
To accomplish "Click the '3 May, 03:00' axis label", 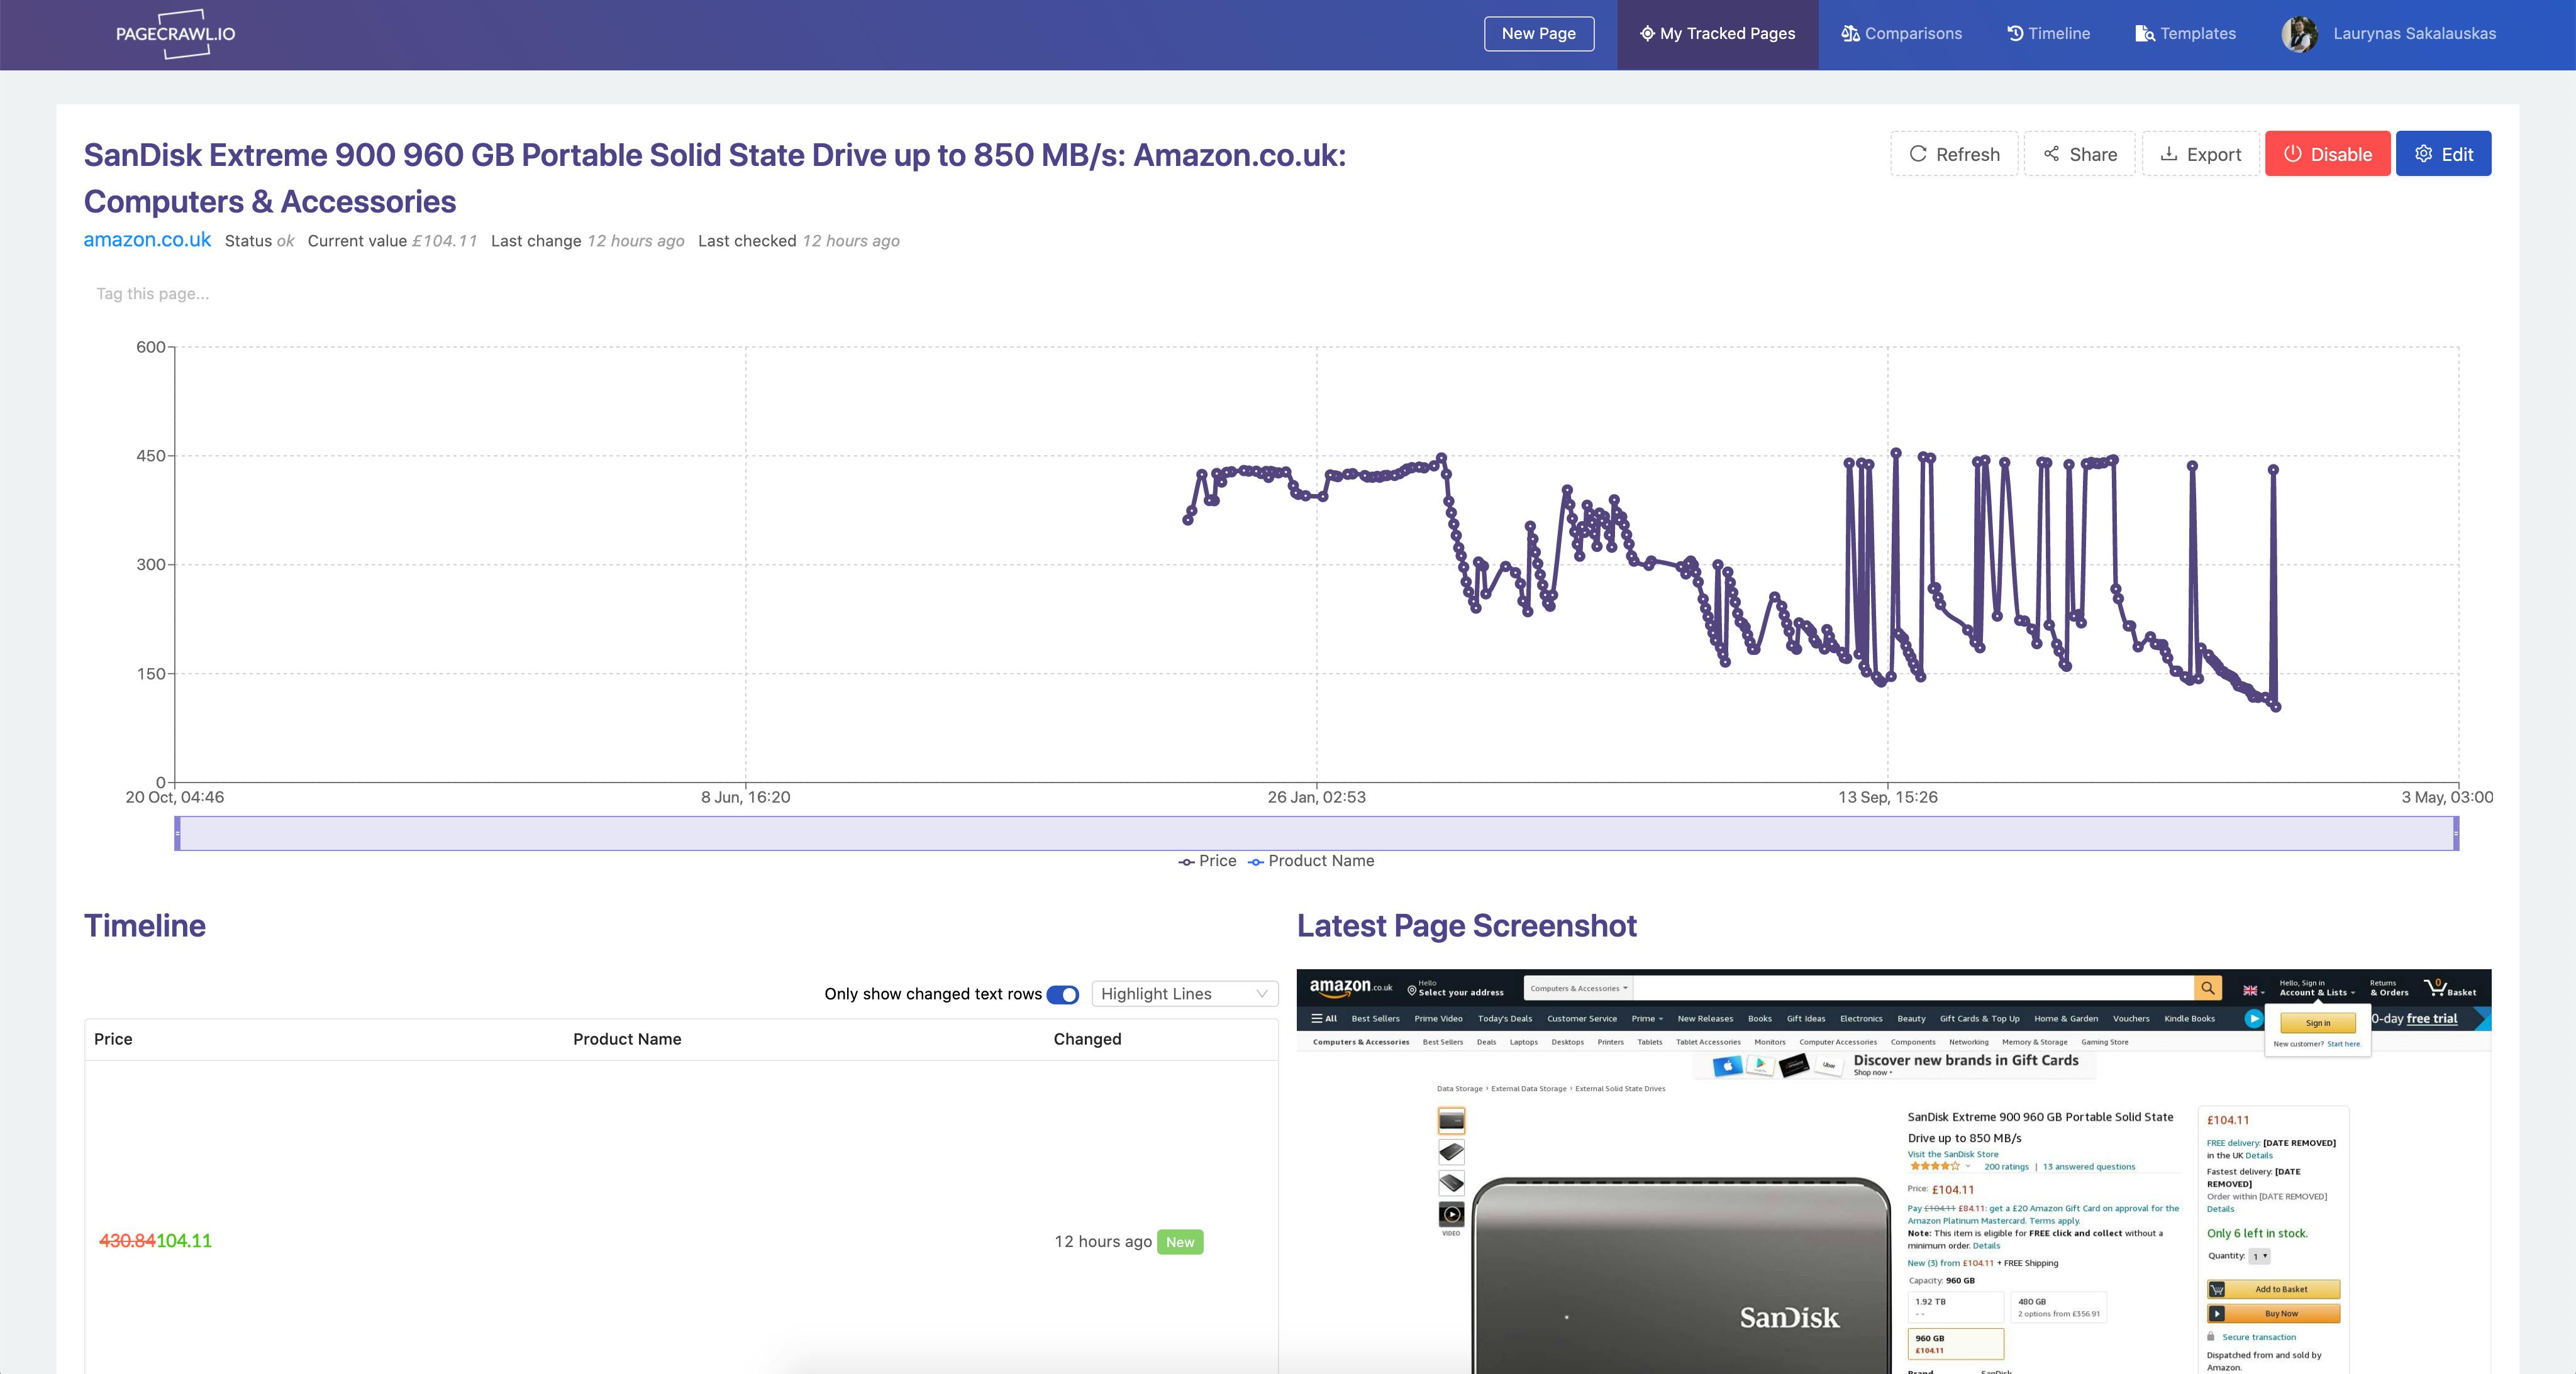I will click(x=2447, y=798).
